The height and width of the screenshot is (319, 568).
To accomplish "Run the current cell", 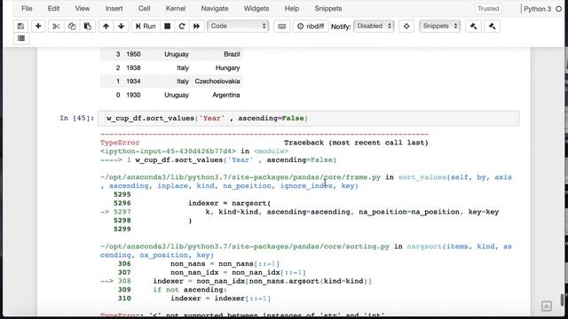I will (146, 26).
